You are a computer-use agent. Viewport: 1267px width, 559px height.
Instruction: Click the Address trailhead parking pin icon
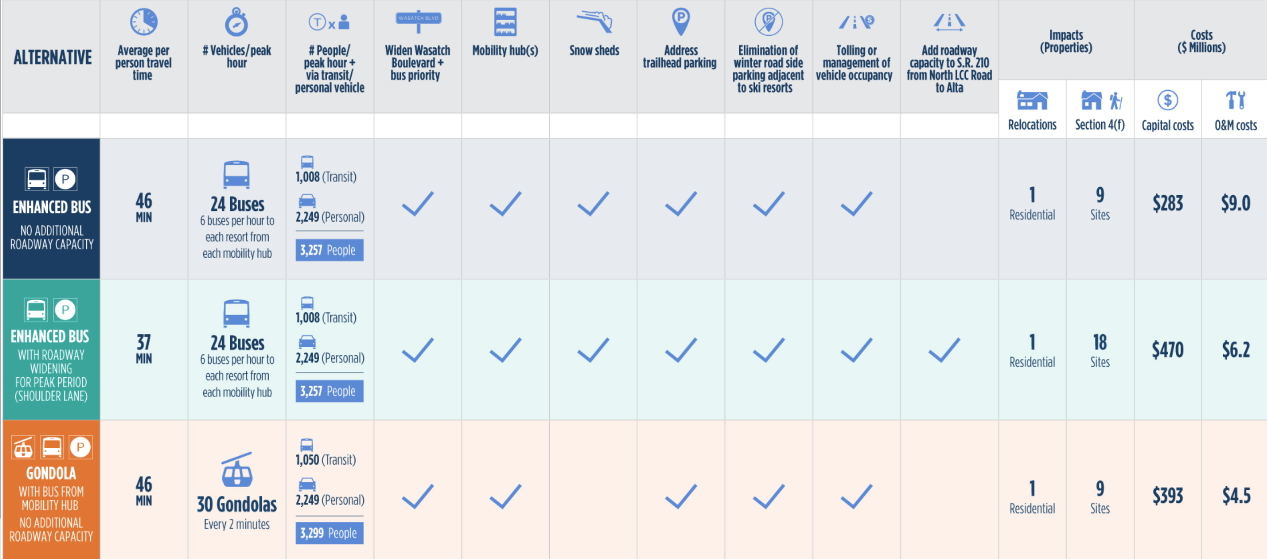(681, 21)
